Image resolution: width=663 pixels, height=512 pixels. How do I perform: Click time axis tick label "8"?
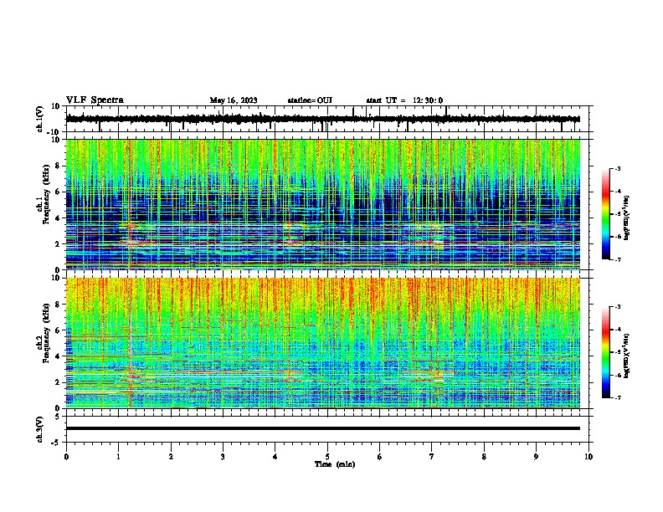484,457
